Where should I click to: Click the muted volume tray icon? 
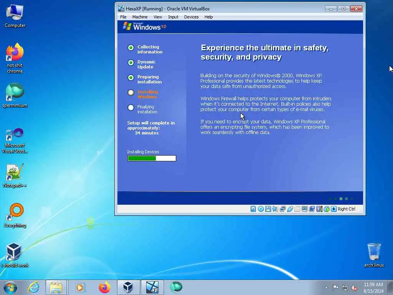(x=354, y=288)
